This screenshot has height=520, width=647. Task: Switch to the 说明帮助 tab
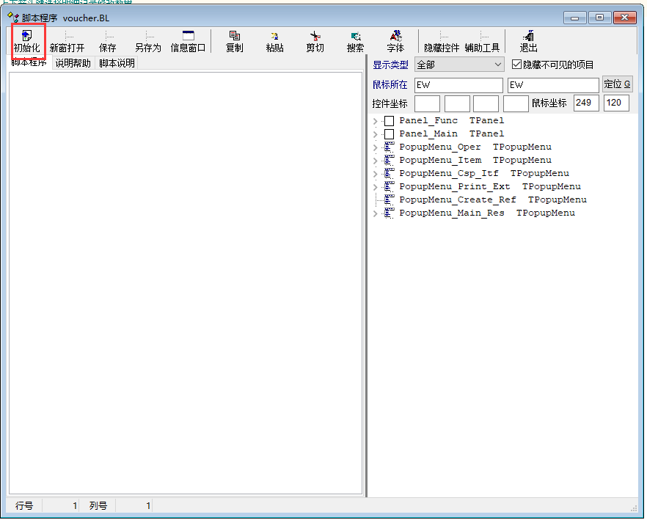coord(73,63)
